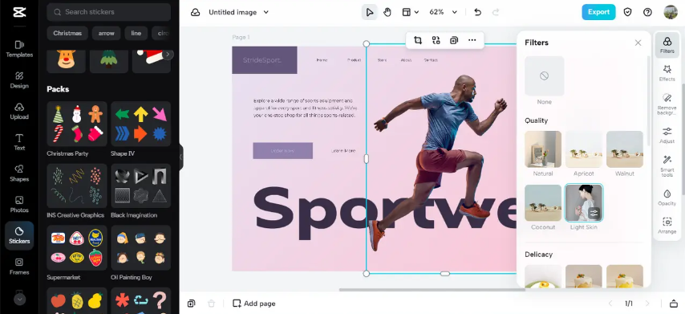
Task: Apply the Natural filter
Action: [543, 149]
